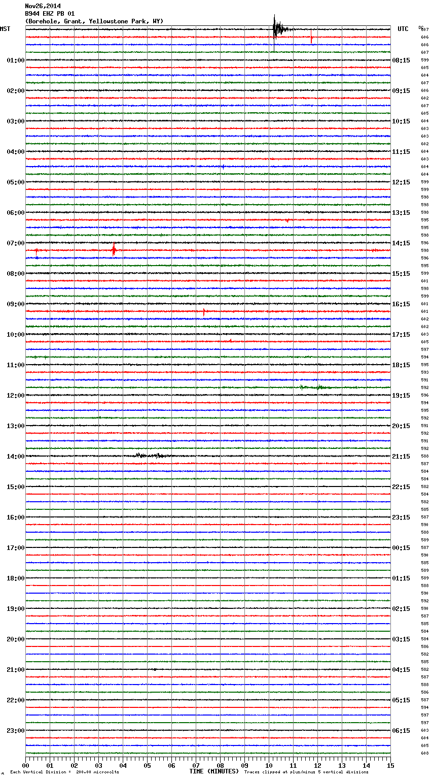Click the 05:15 UTC time label
Viewport: 431px width, 779px height.
pyautogui.click(x=401, y=700)
